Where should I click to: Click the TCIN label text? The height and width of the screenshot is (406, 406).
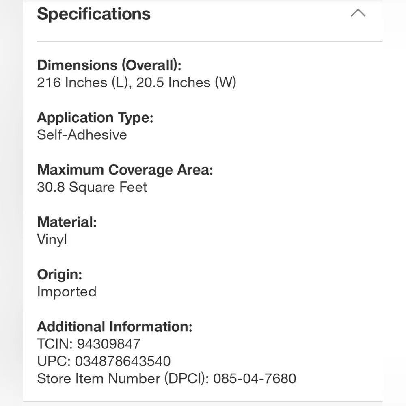point(55,344)
